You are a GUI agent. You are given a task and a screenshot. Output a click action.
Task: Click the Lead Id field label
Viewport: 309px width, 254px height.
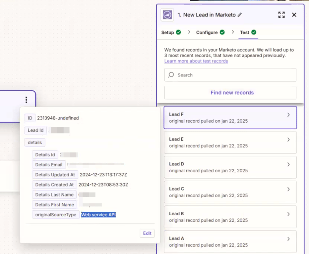coord(36,130)
